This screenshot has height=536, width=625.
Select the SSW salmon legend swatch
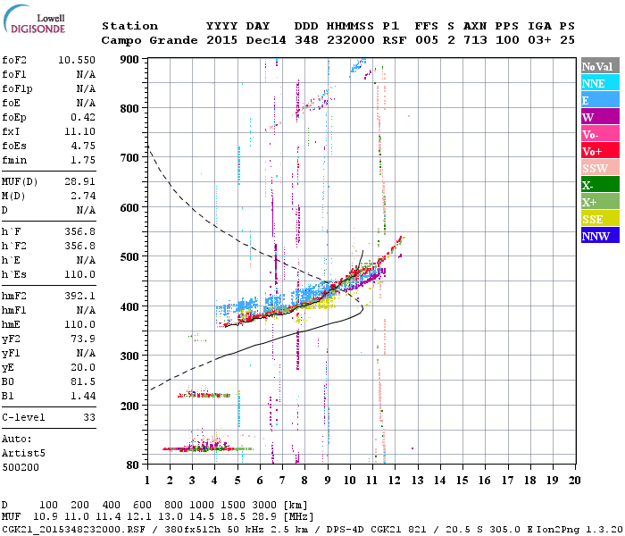coord(600,168)
